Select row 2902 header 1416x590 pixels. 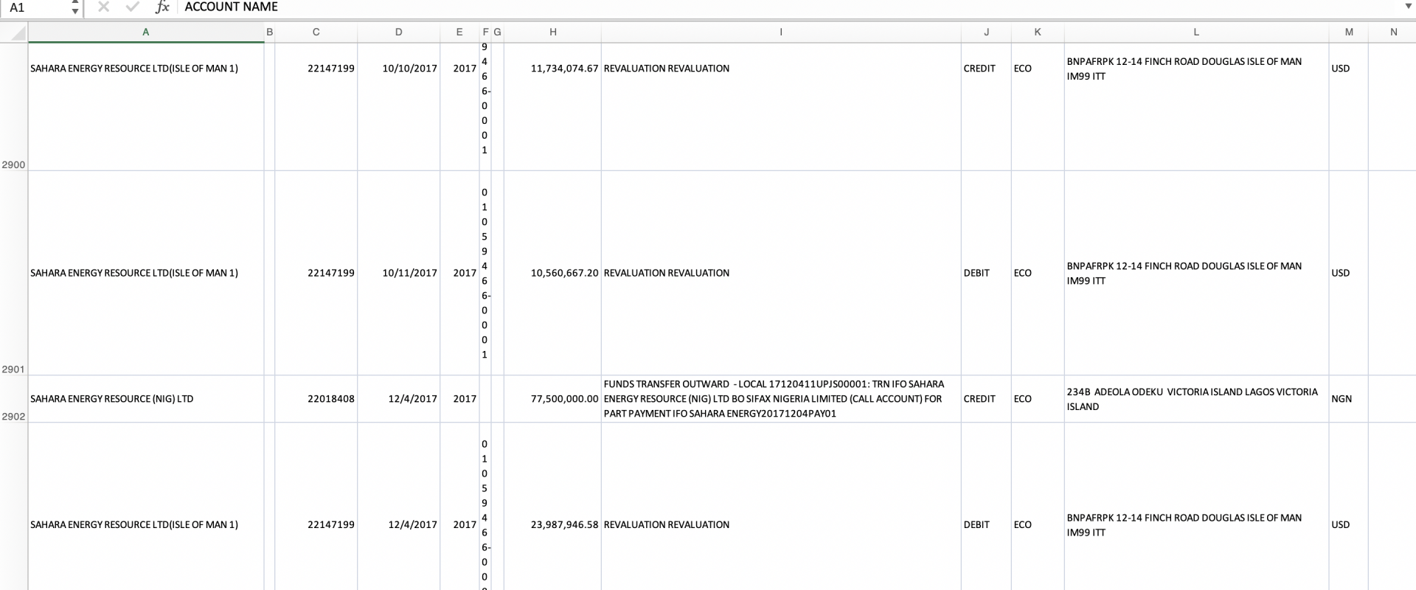click(13, 399)
